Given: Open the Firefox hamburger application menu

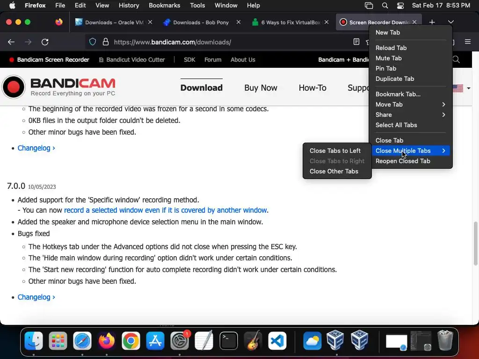Looking at the screenshot, I should [468, 42].
